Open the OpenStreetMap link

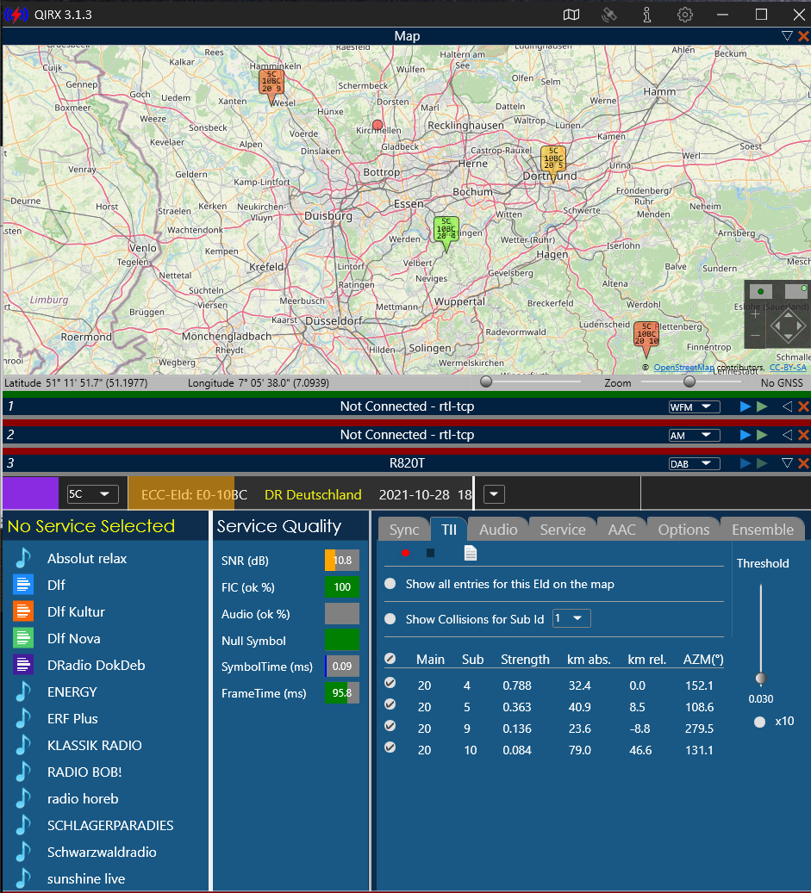coord(683,368)
